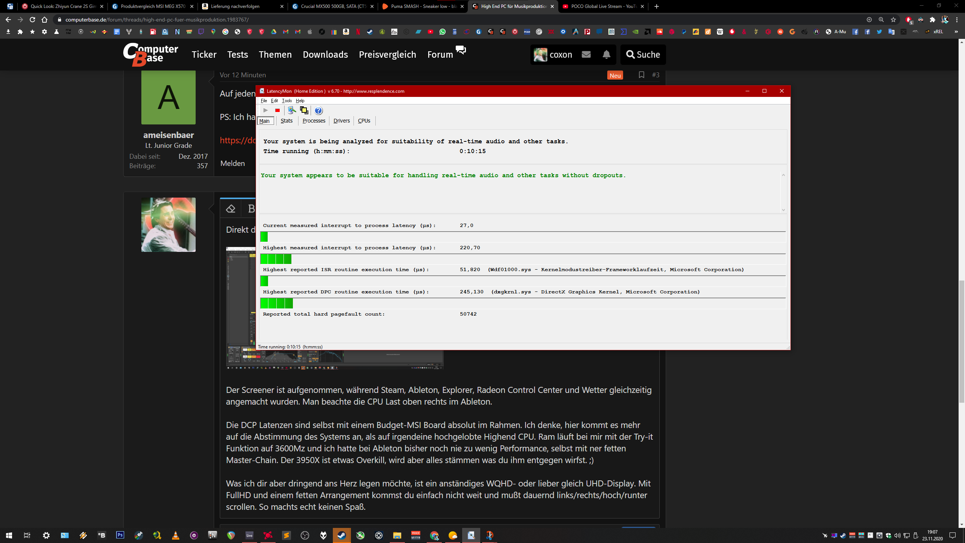Open the A-Mu bookmark

(x=836, y=32)
